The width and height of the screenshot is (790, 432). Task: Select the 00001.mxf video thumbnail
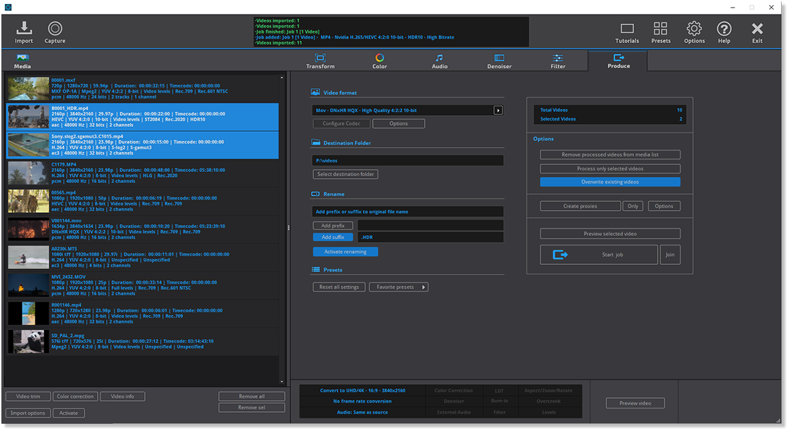pyautogui.click(x=28, y=89)
